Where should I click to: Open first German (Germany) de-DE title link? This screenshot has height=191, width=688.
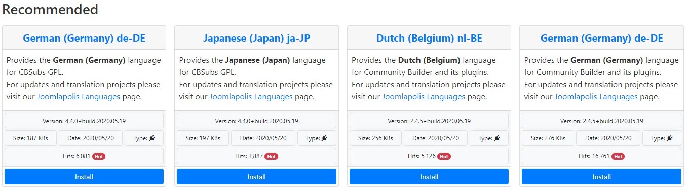pos(84,38)
